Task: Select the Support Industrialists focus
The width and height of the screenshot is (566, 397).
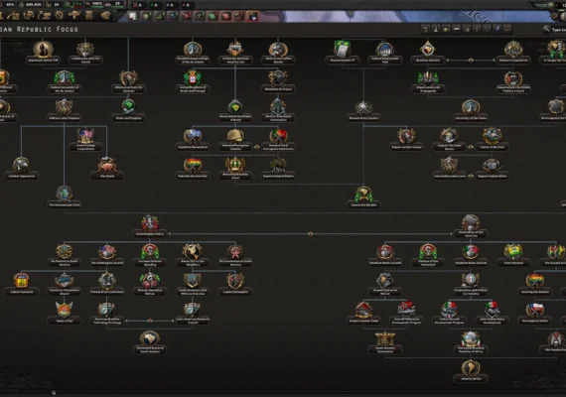Action: point(492,169)
